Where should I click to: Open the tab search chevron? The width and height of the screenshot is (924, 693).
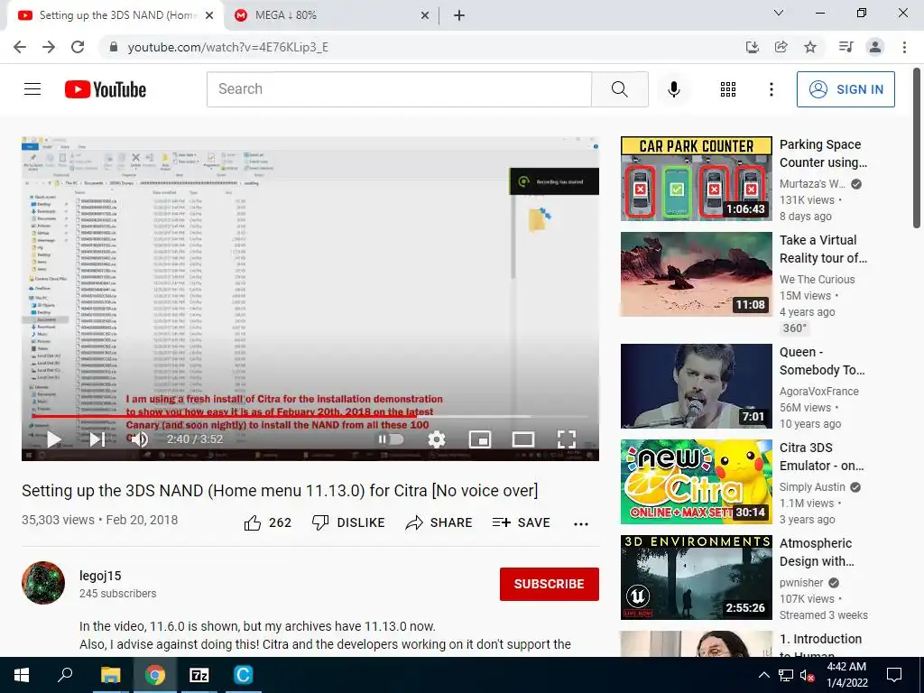click(x=779, y=13)
